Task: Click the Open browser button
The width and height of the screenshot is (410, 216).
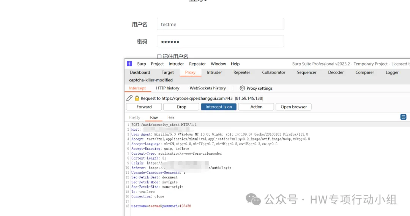Action: (293, 107)
